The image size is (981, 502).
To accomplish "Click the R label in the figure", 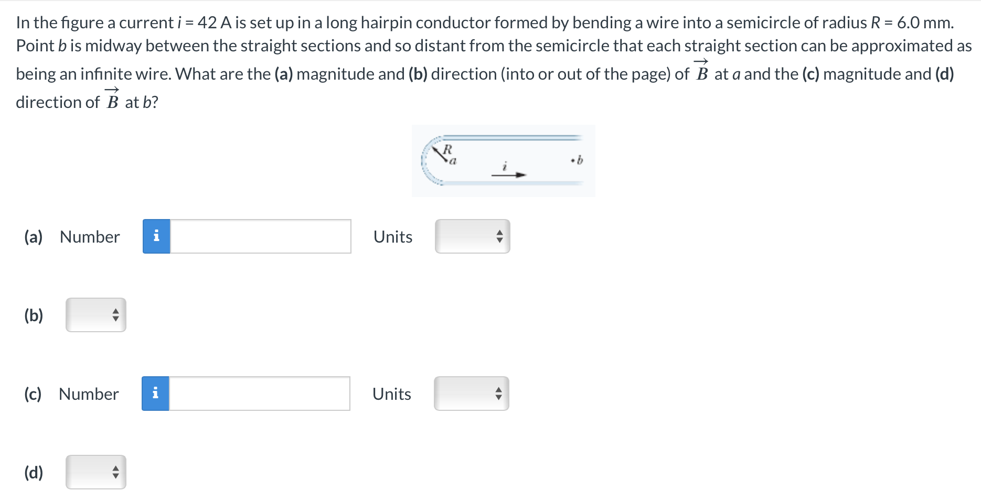I will coord(447,148).
